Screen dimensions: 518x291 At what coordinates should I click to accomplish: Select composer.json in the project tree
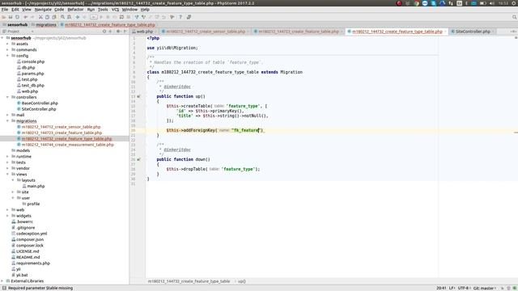click(30, 239)
